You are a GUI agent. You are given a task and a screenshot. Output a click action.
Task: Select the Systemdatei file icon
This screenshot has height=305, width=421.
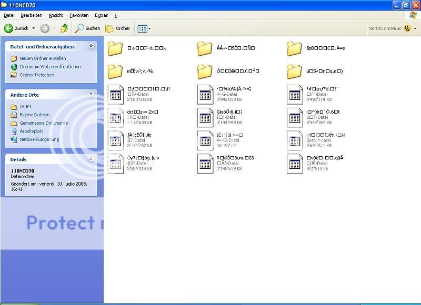(x=295, y=140)
